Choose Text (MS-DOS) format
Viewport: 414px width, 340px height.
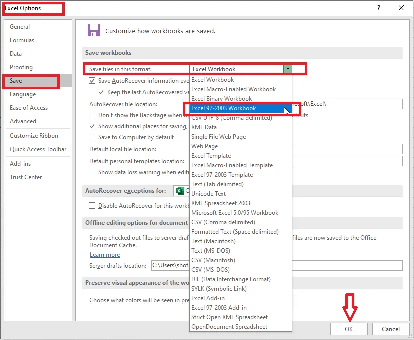click(241, 251)
